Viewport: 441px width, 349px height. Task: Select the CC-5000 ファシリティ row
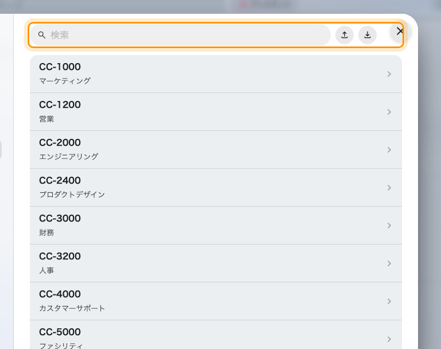coord(216,335)
